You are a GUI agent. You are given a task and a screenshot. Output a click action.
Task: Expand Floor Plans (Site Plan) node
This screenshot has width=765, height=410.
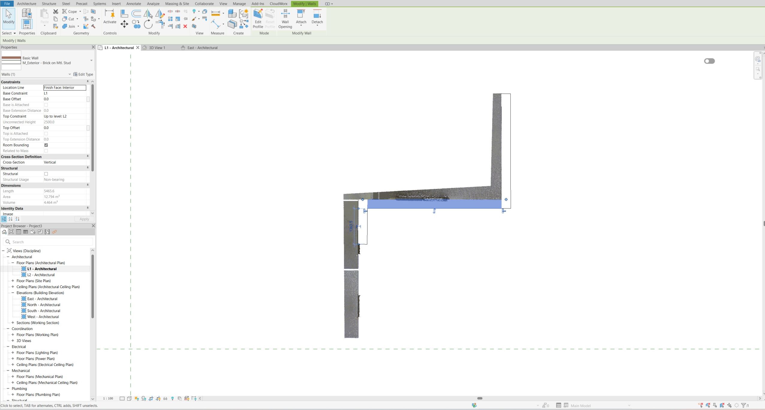click(13, 281)
